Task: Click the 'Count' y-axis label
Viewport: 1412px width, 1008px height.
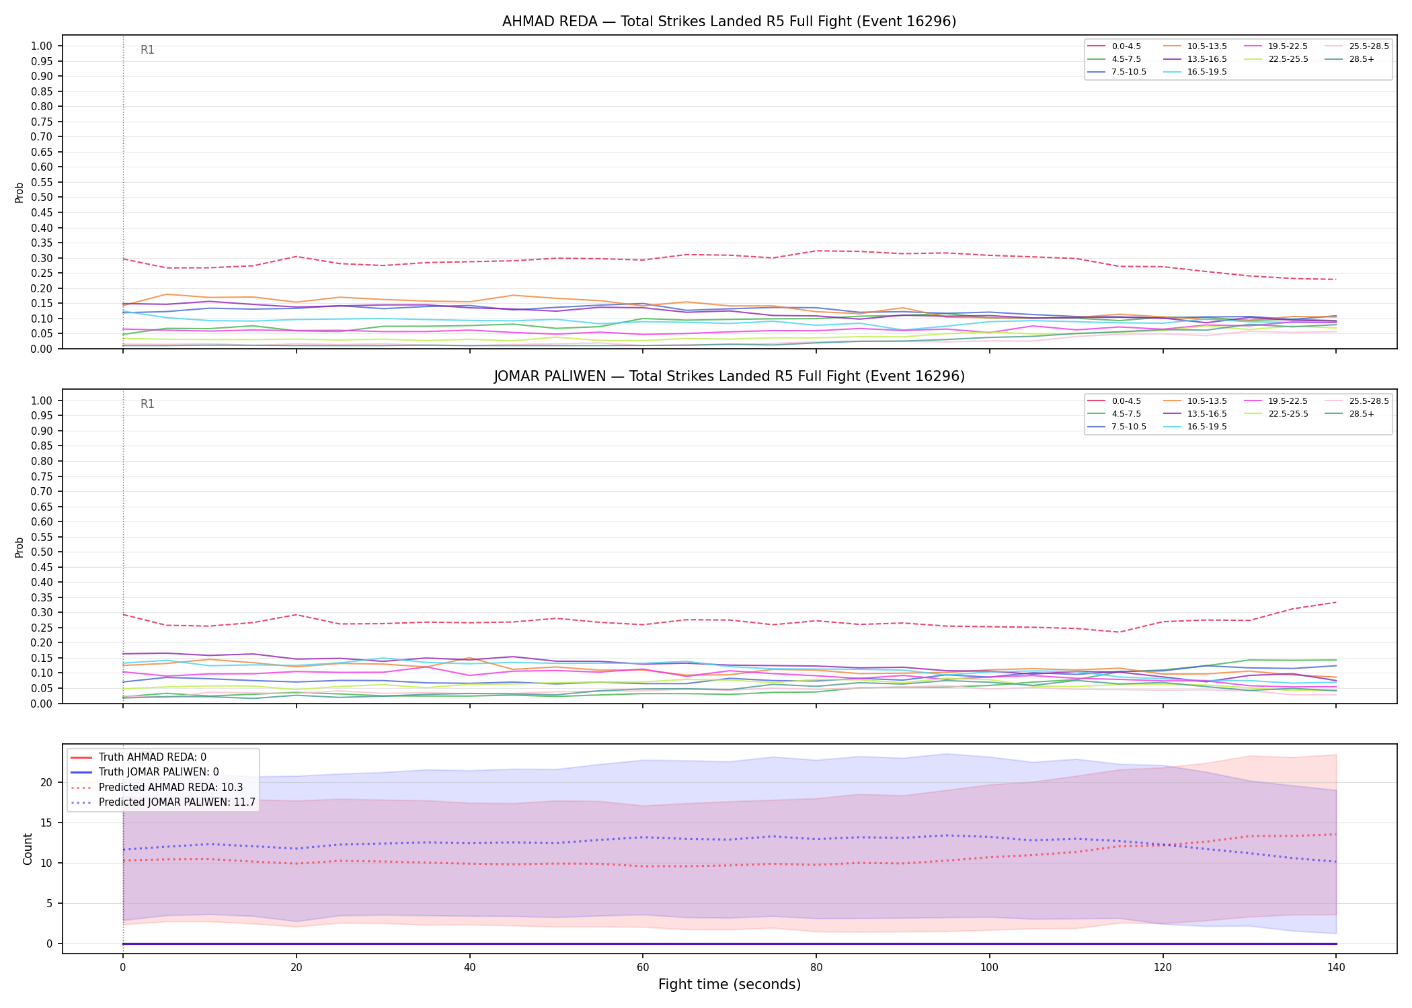Action: (28, 849)
